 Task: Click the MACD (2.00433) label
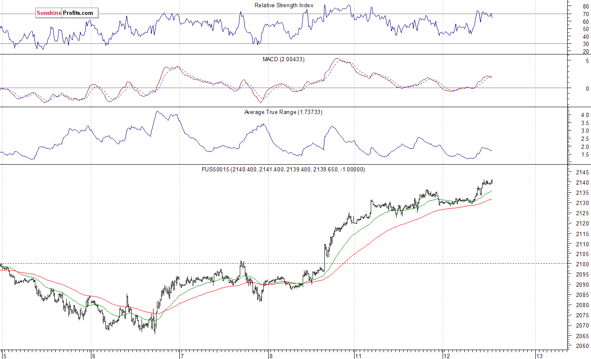283,59
